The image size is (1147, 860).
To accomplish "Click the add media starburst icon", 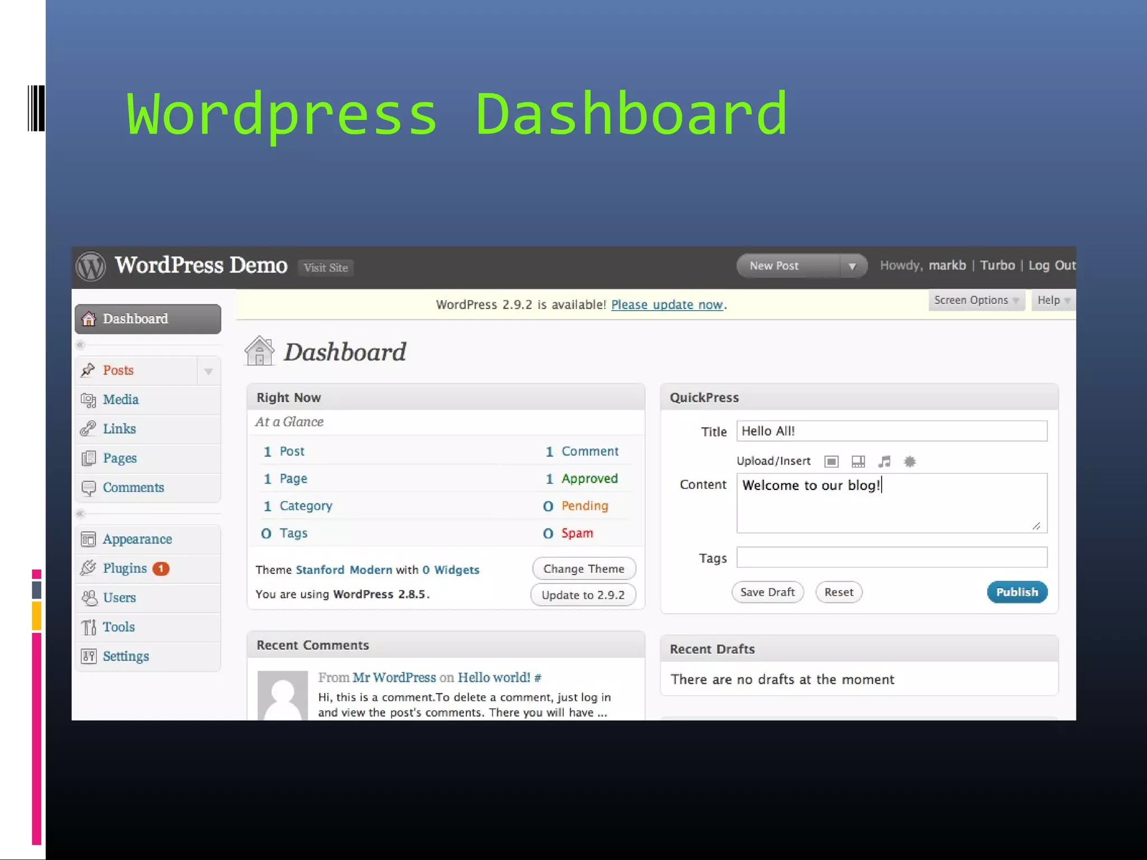I will click(910, 461).
